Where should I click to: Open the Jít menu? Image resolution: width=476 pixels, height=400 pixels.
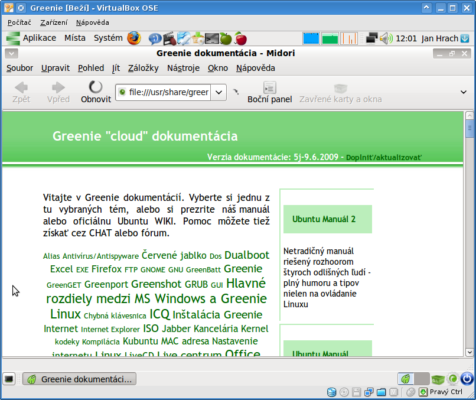(x=116, y=68)
